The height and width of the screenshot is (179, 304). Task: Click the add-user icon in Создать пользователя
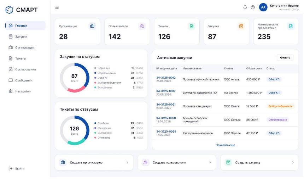146,163
